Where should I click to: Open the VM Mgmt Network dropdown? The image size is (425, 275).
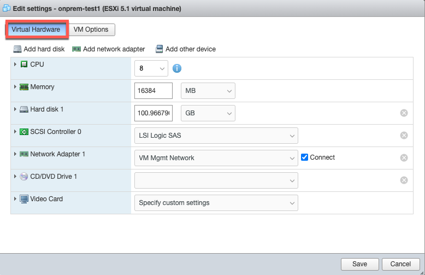coord(216,158)
